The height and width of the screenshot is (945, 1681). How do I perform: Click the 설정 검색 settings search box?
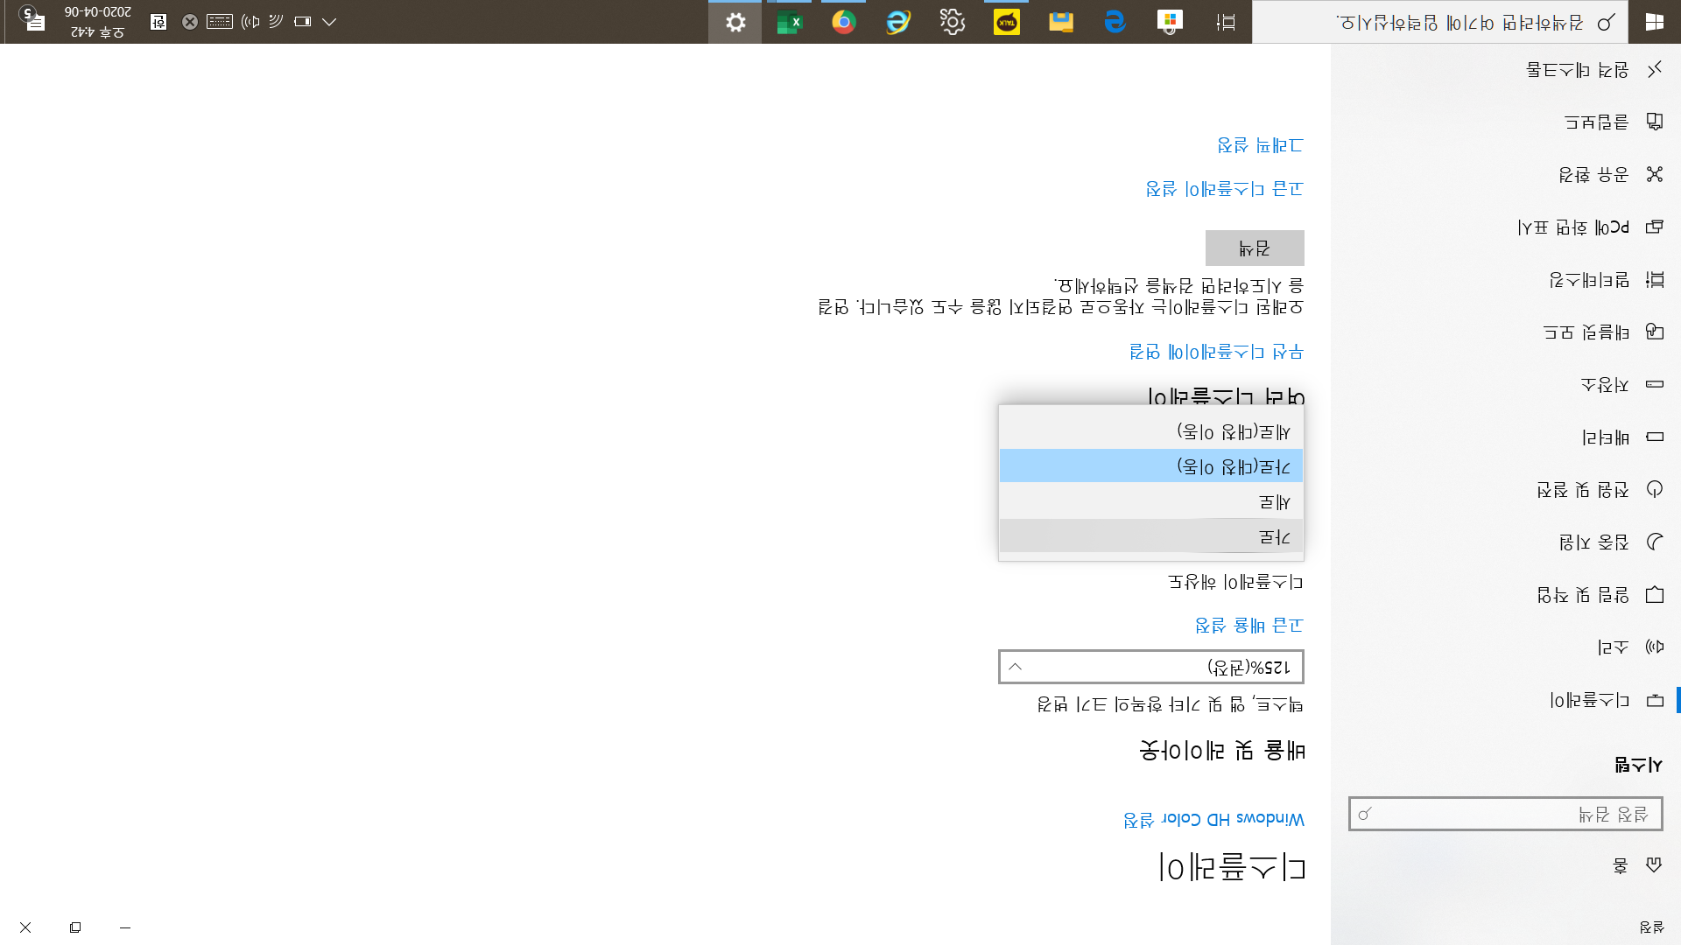1504,814
